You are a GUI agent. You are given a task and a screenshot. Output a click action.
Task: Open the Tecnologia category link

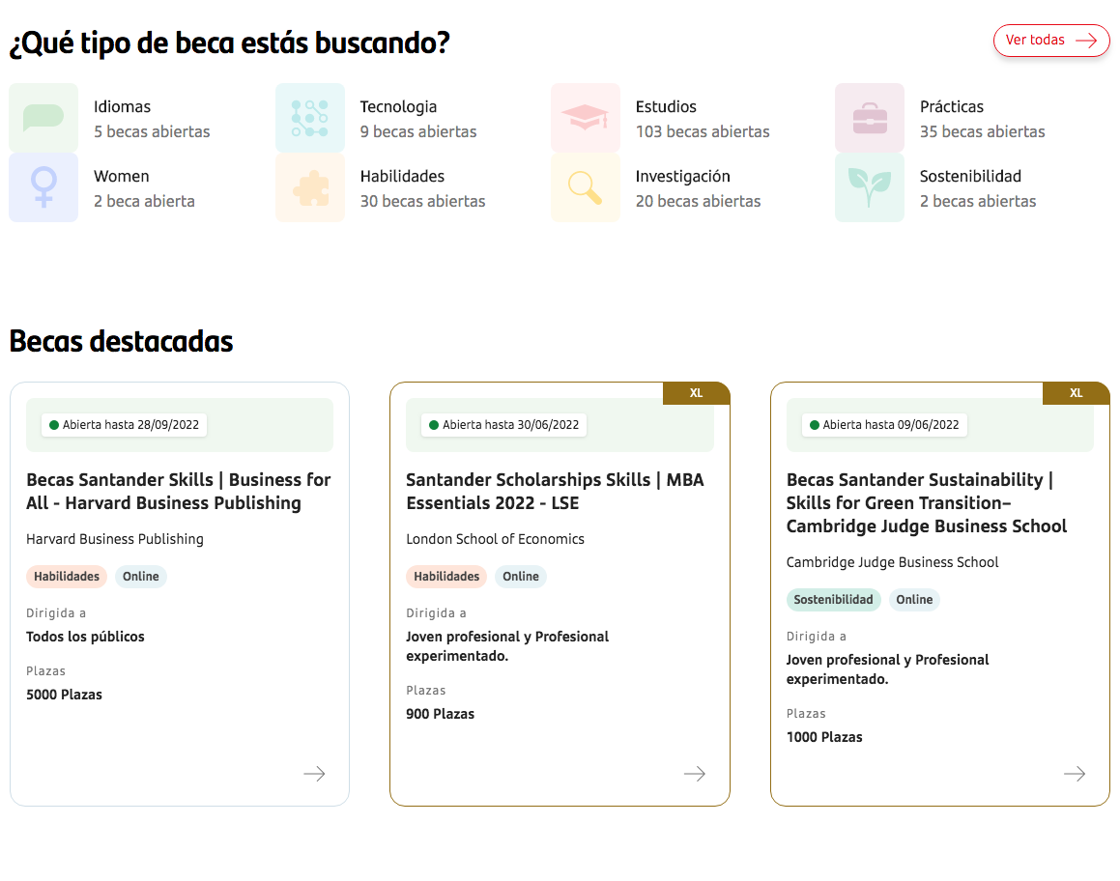398,106
